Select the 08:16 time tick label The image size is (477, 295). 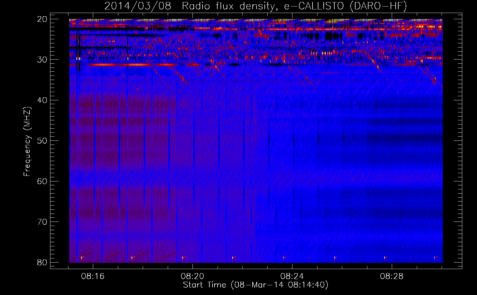[x=93, y=276]
